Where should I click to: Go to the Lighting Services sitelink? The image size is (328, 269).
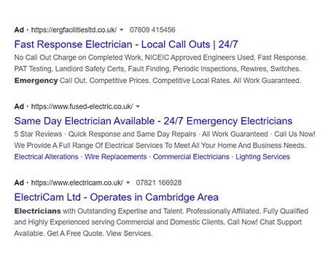tap(263, 157)
